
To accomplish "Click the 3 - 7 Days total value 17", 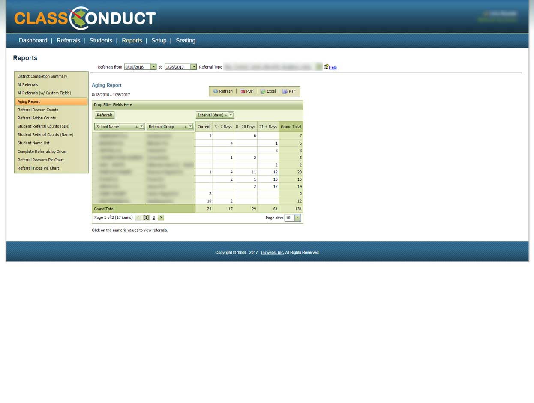I will tap(230, 209).
